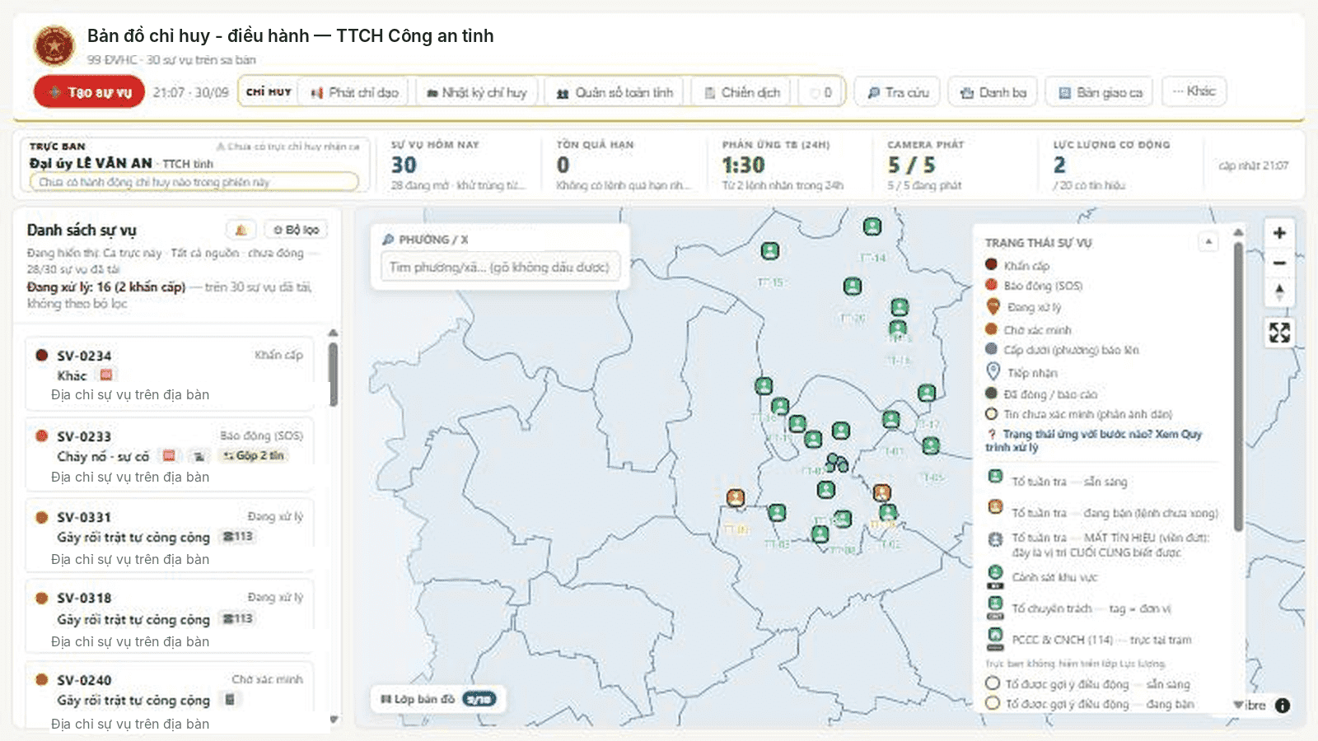Click the 113 phone badge on SV-0318
The width and height of the screenshot is (1318, 741).
[238, 618]
